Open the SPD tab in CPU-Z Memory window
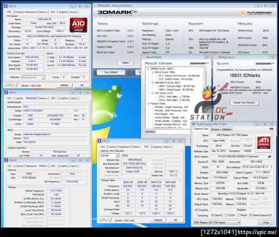Viewport: 279px width, 237px height. coord(53,166)
